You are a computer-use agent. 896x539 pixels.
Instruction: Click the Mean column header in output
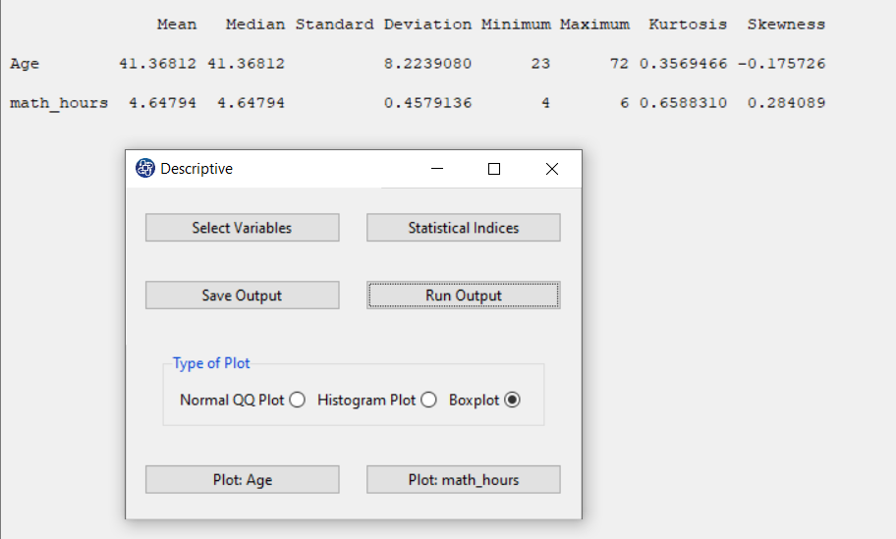tap(177, 25)
